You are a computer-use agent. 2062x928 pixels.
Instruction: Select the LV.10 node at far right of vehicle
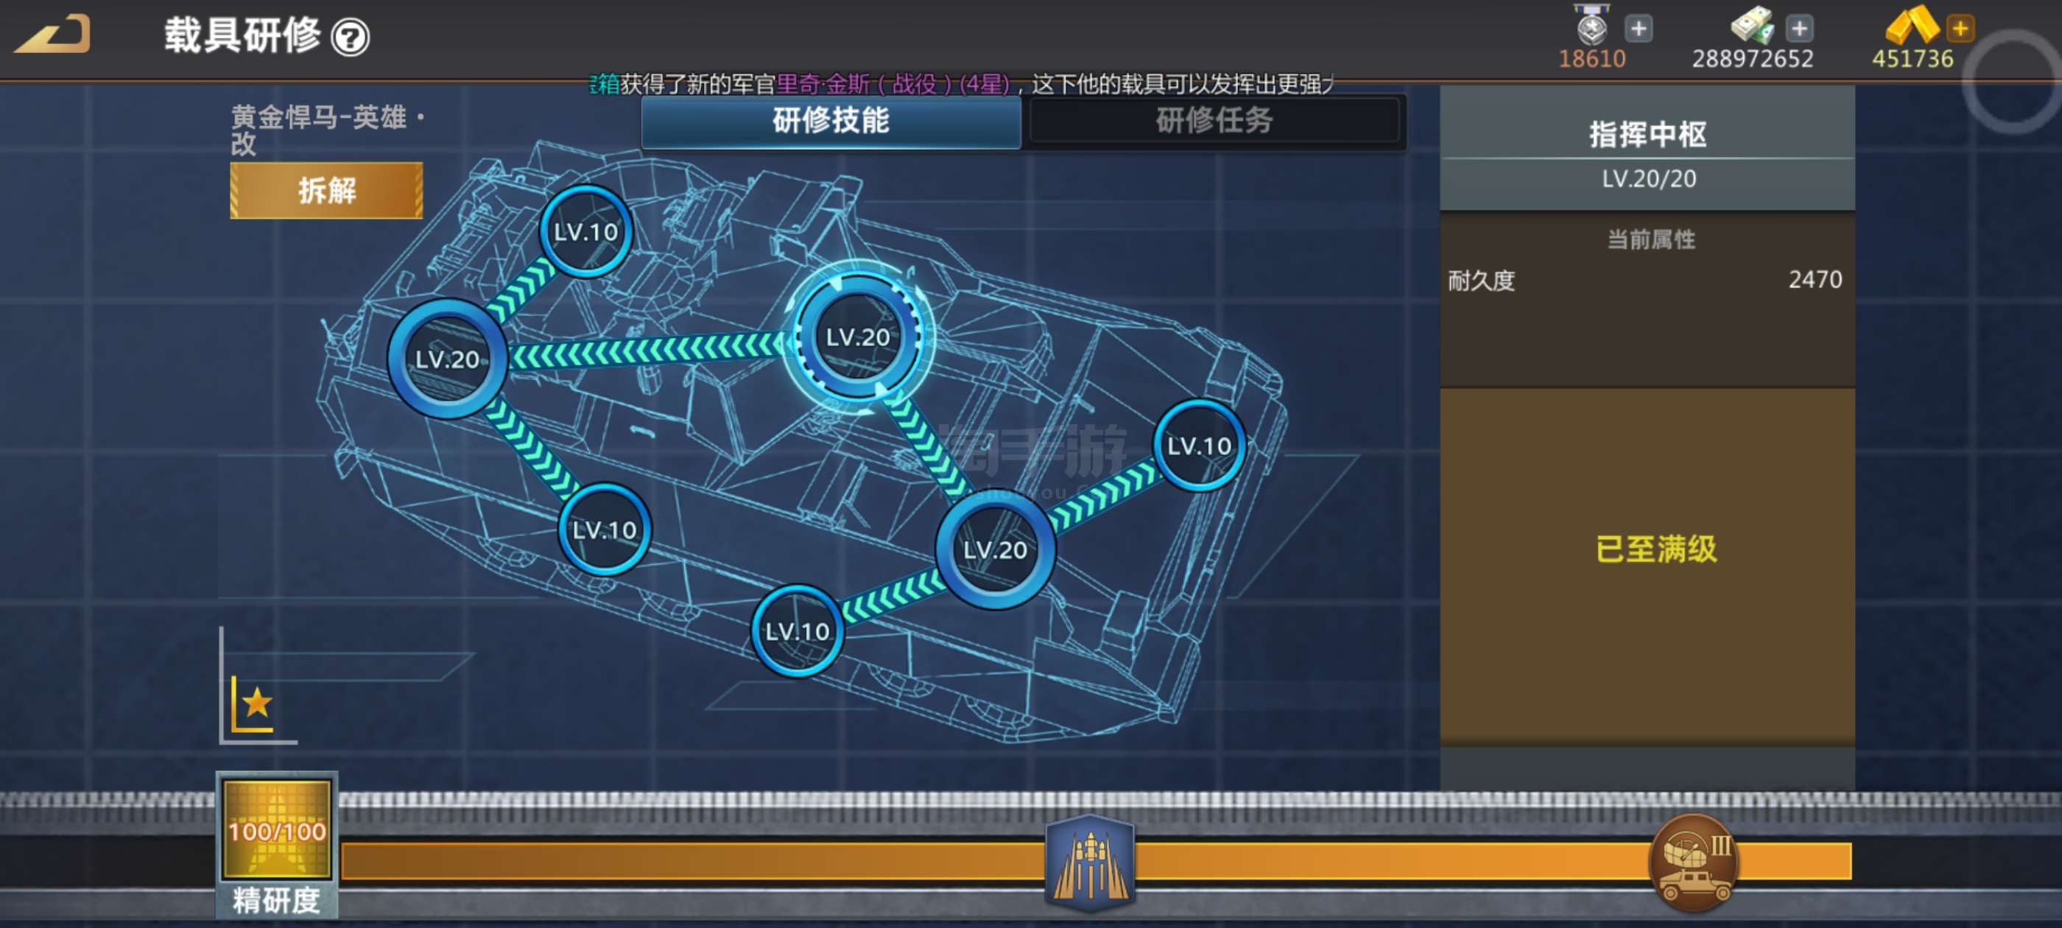pos(1199,445)
